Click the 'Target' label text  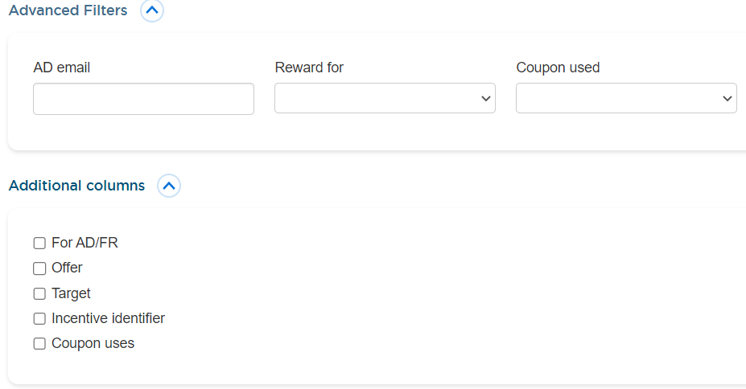(71, 293)
